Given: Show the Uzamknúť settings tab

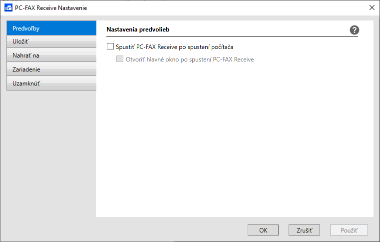Looking at the screenshot, I should [51, 83].
